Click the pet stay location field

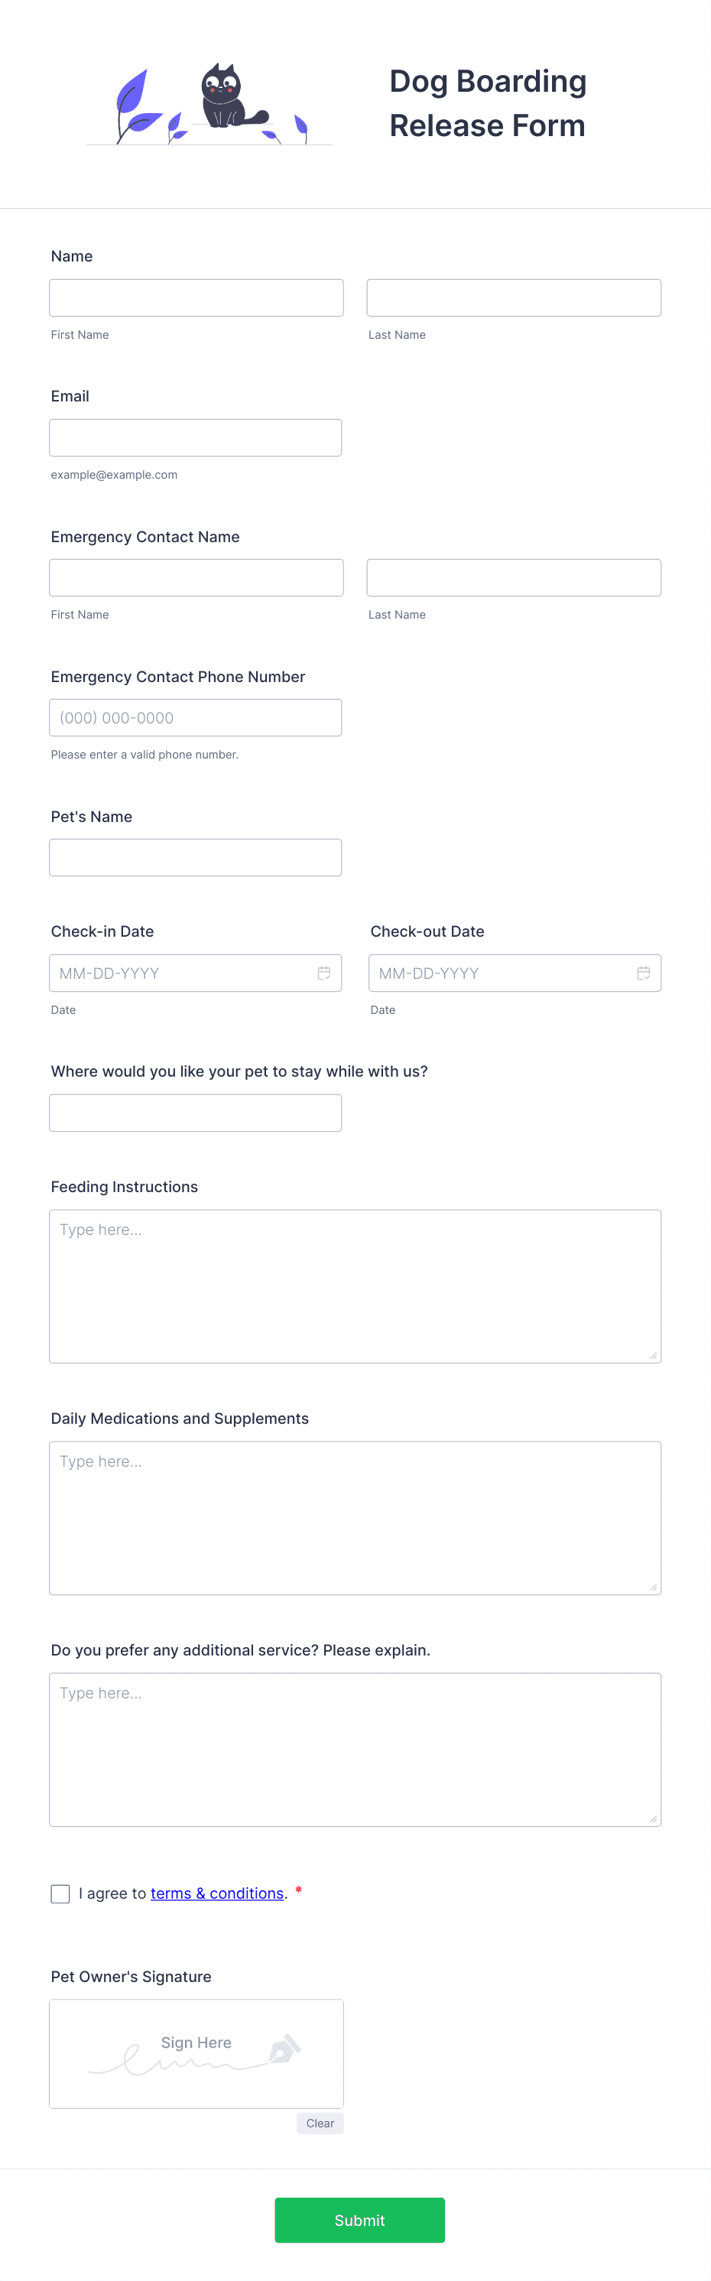click(x=196, y=1113)
